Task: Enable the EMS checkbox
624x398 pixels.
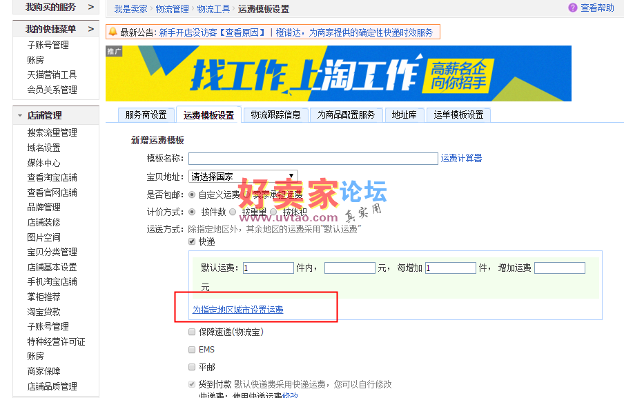Action: [192, 350]
